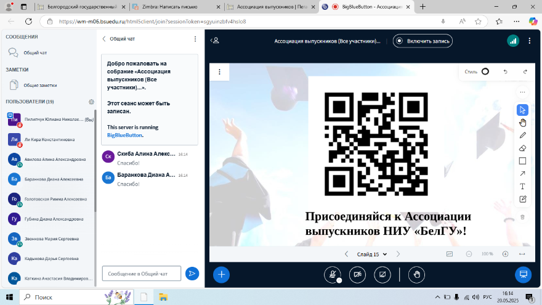Open the Общий чат options three-dot menu
Viewport: 542px width, 305px height.
coord(195,39)
